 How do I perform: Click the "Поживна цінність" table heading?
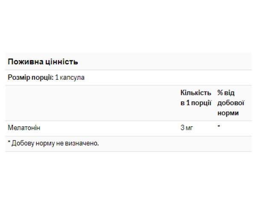pyautogui.click(x=43, y=62)
